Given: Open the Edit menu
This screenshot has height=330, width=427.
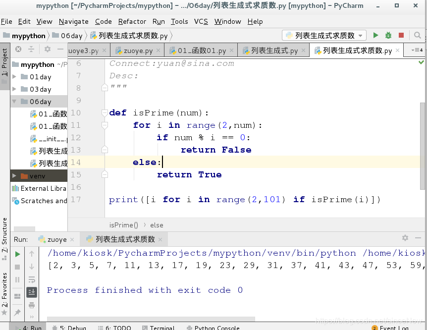Looking at the screenshot, I should (x=24, y=21).
